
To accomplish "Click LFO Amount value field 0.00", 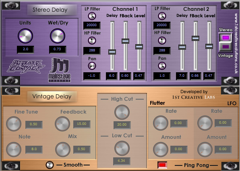I will [x=223, y=149].
